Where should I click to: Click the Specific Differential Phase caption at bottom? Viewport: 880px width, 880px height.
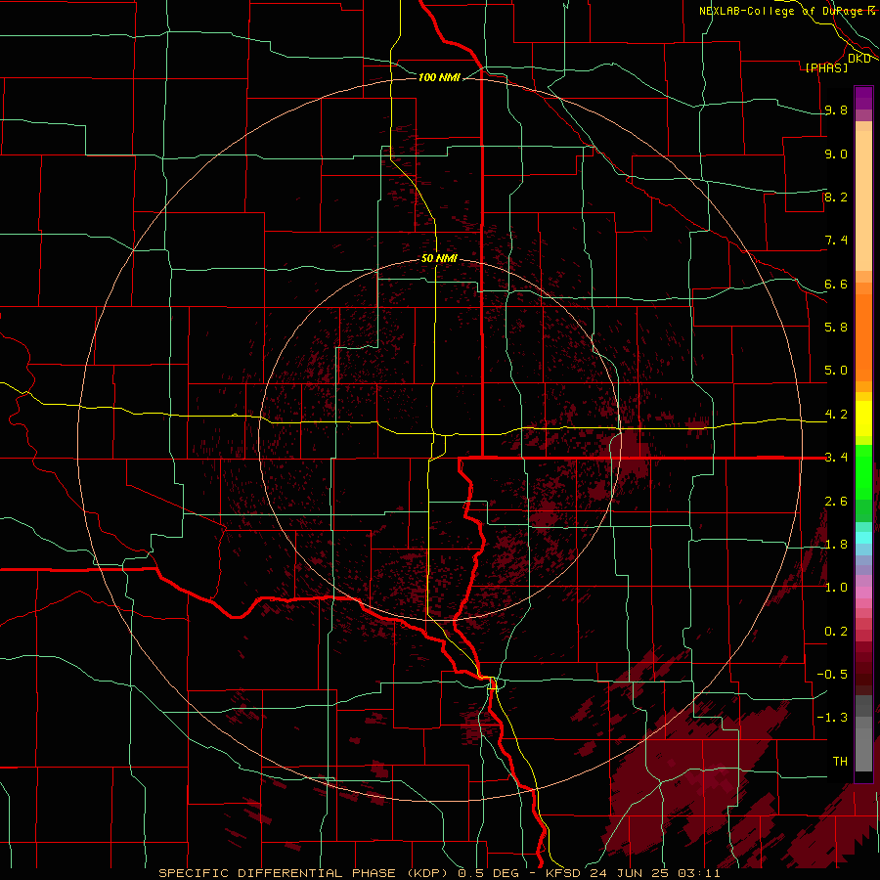pyautogui.click(x=439, y=873)
